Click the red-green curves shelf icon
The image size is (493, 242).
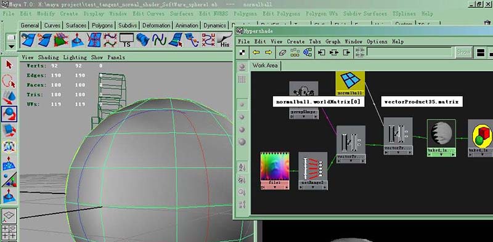(110, 40)
